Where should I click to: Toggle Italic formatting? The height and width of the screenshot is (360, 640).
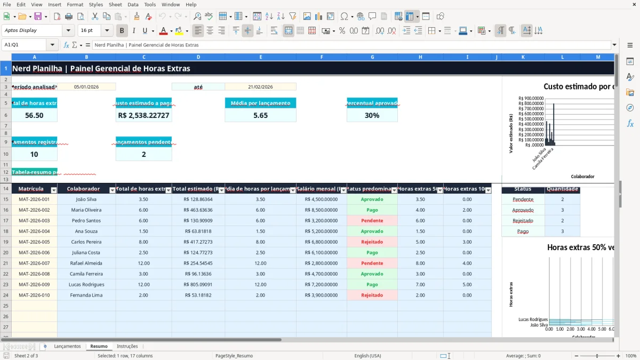click(134, 31)
